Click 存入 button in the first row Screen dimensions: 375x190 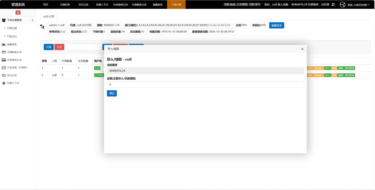(328, 68)
